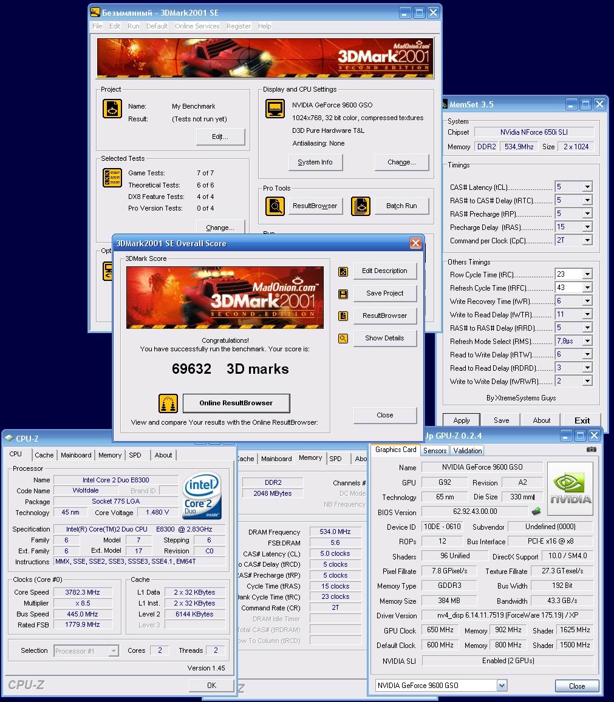Click the GPU-Z Driver Version field
This screenshot has height=702, width=614.
[x=507, y=615]
